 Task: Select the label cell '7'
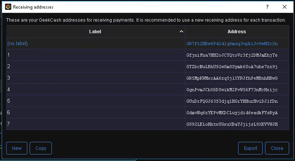(x=95, y=124)
